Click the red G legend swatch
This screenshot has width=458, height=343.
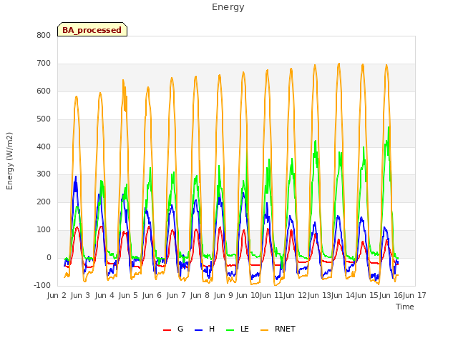point(167,330)
